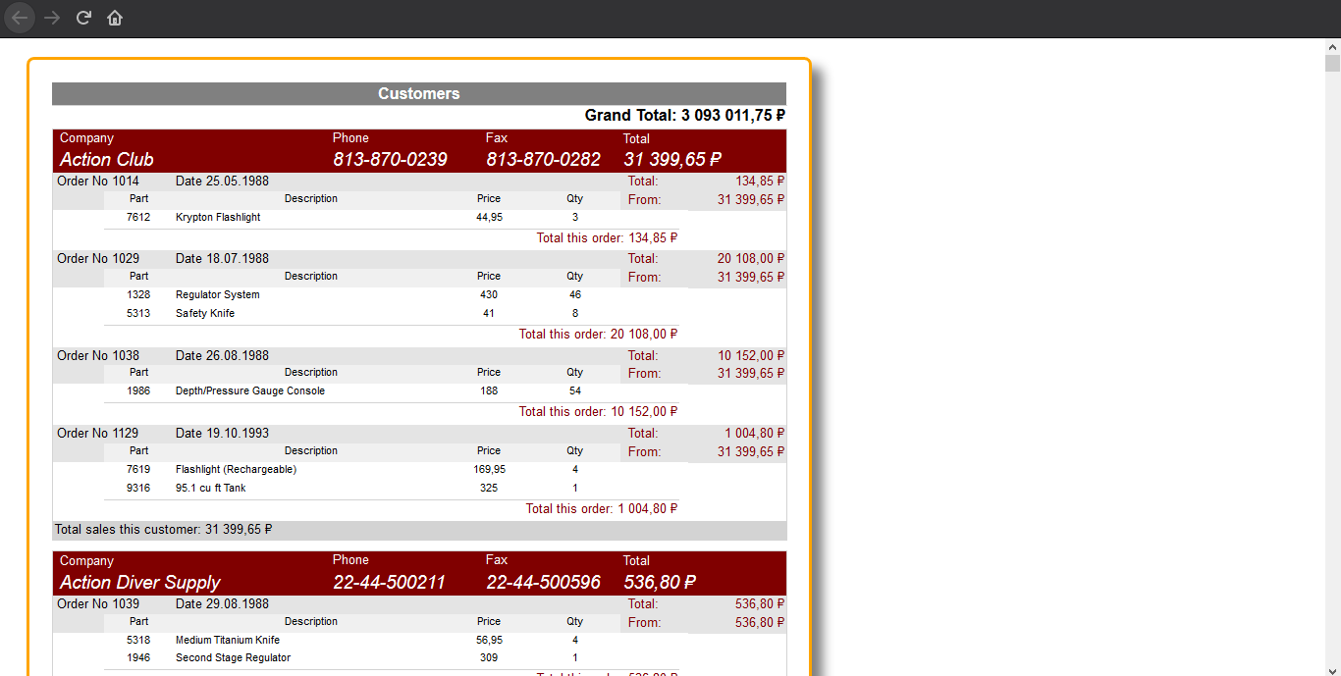Click price 56,95

pyautogui.click(x=489, y=640)
